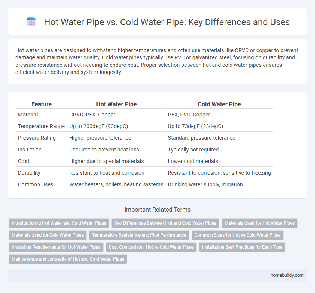Viewport: 315px width, 293px height.
Task: Click the Important Related Terms heading
Action: 157,210
